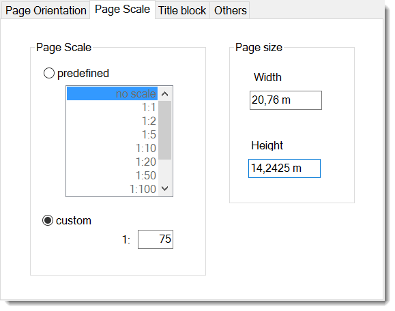The height and width of the screenshot is (311, 395).
Task: Open the Title block tab
Action: pos(182,11)
